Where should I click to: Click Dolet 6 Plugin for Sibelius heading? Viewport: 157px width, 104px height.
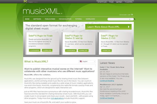coord(74,37)
